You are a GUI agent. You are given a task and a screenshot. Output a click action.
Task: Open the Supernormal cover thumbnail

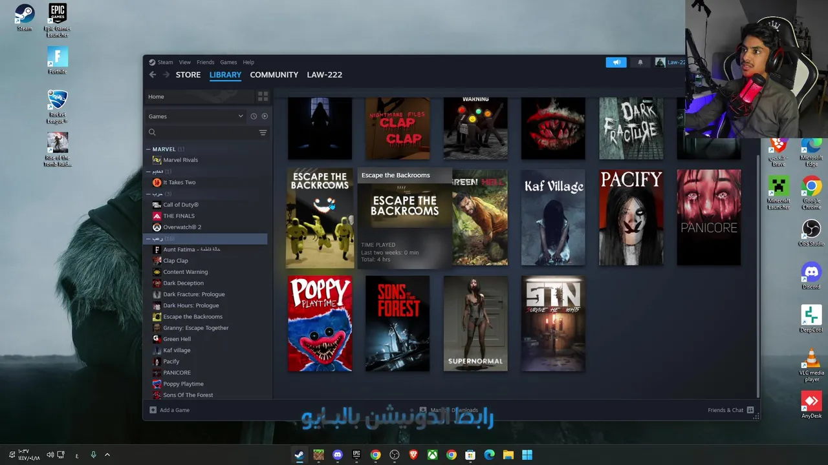[475, 324]
